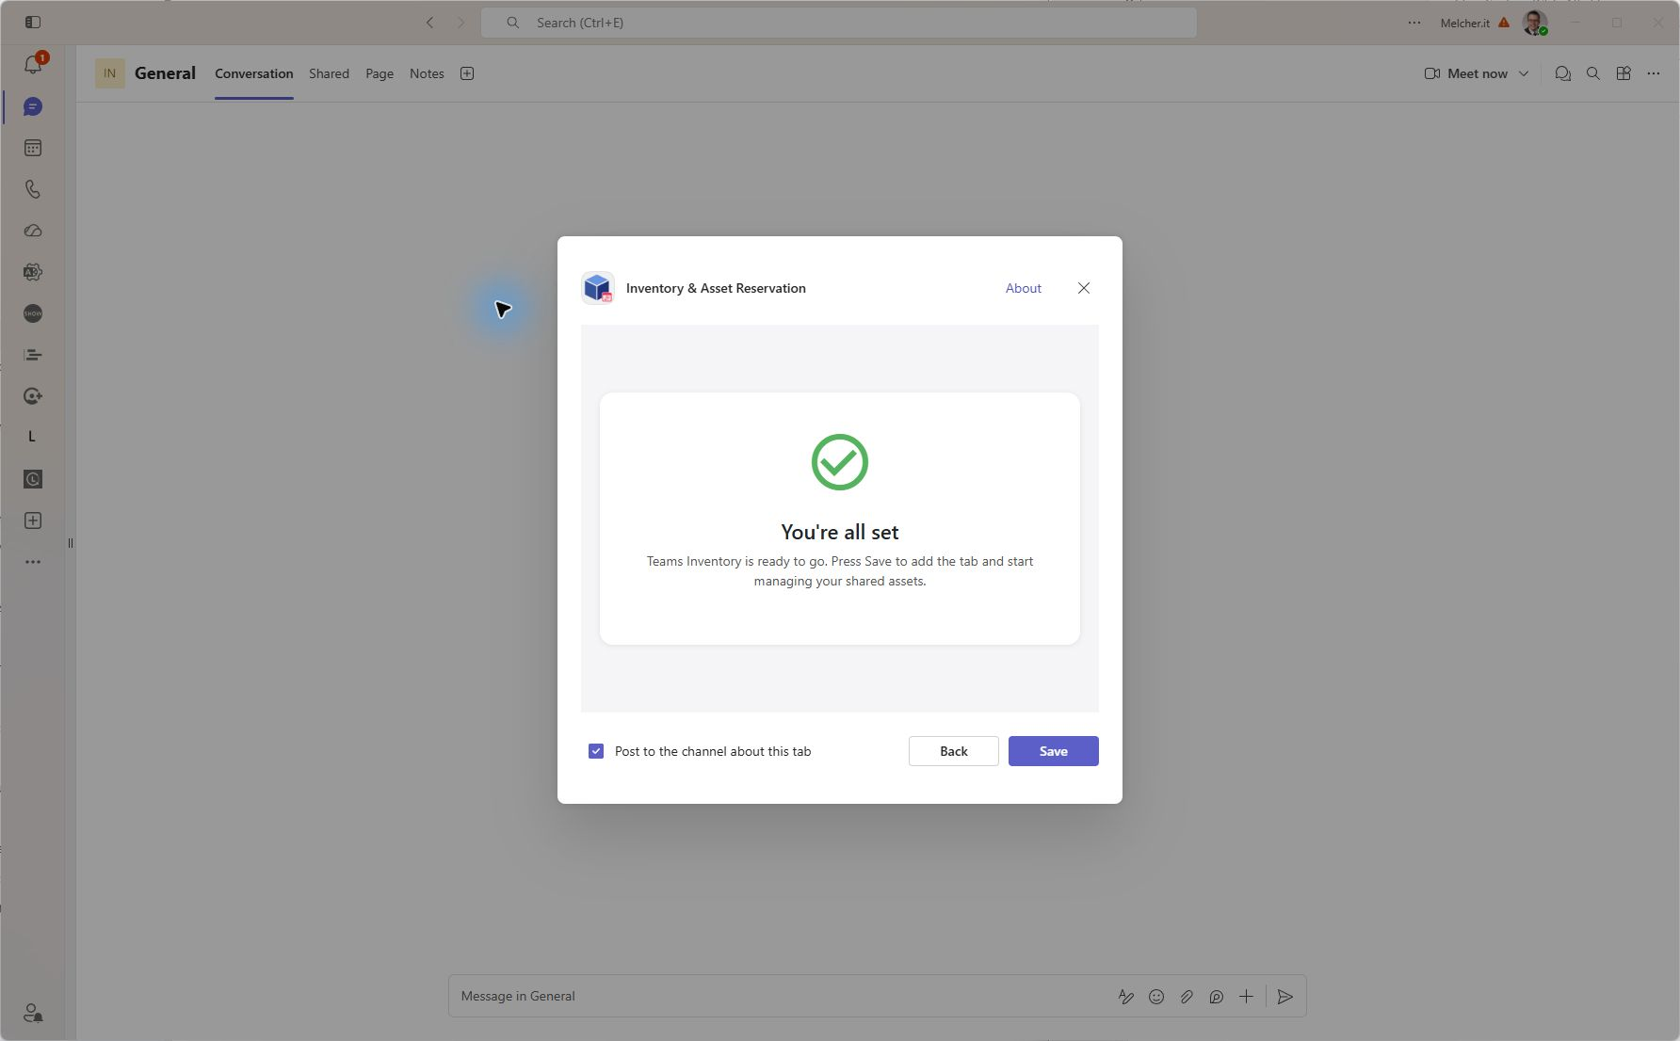Click the Save button in dialog

point(1053,751)
